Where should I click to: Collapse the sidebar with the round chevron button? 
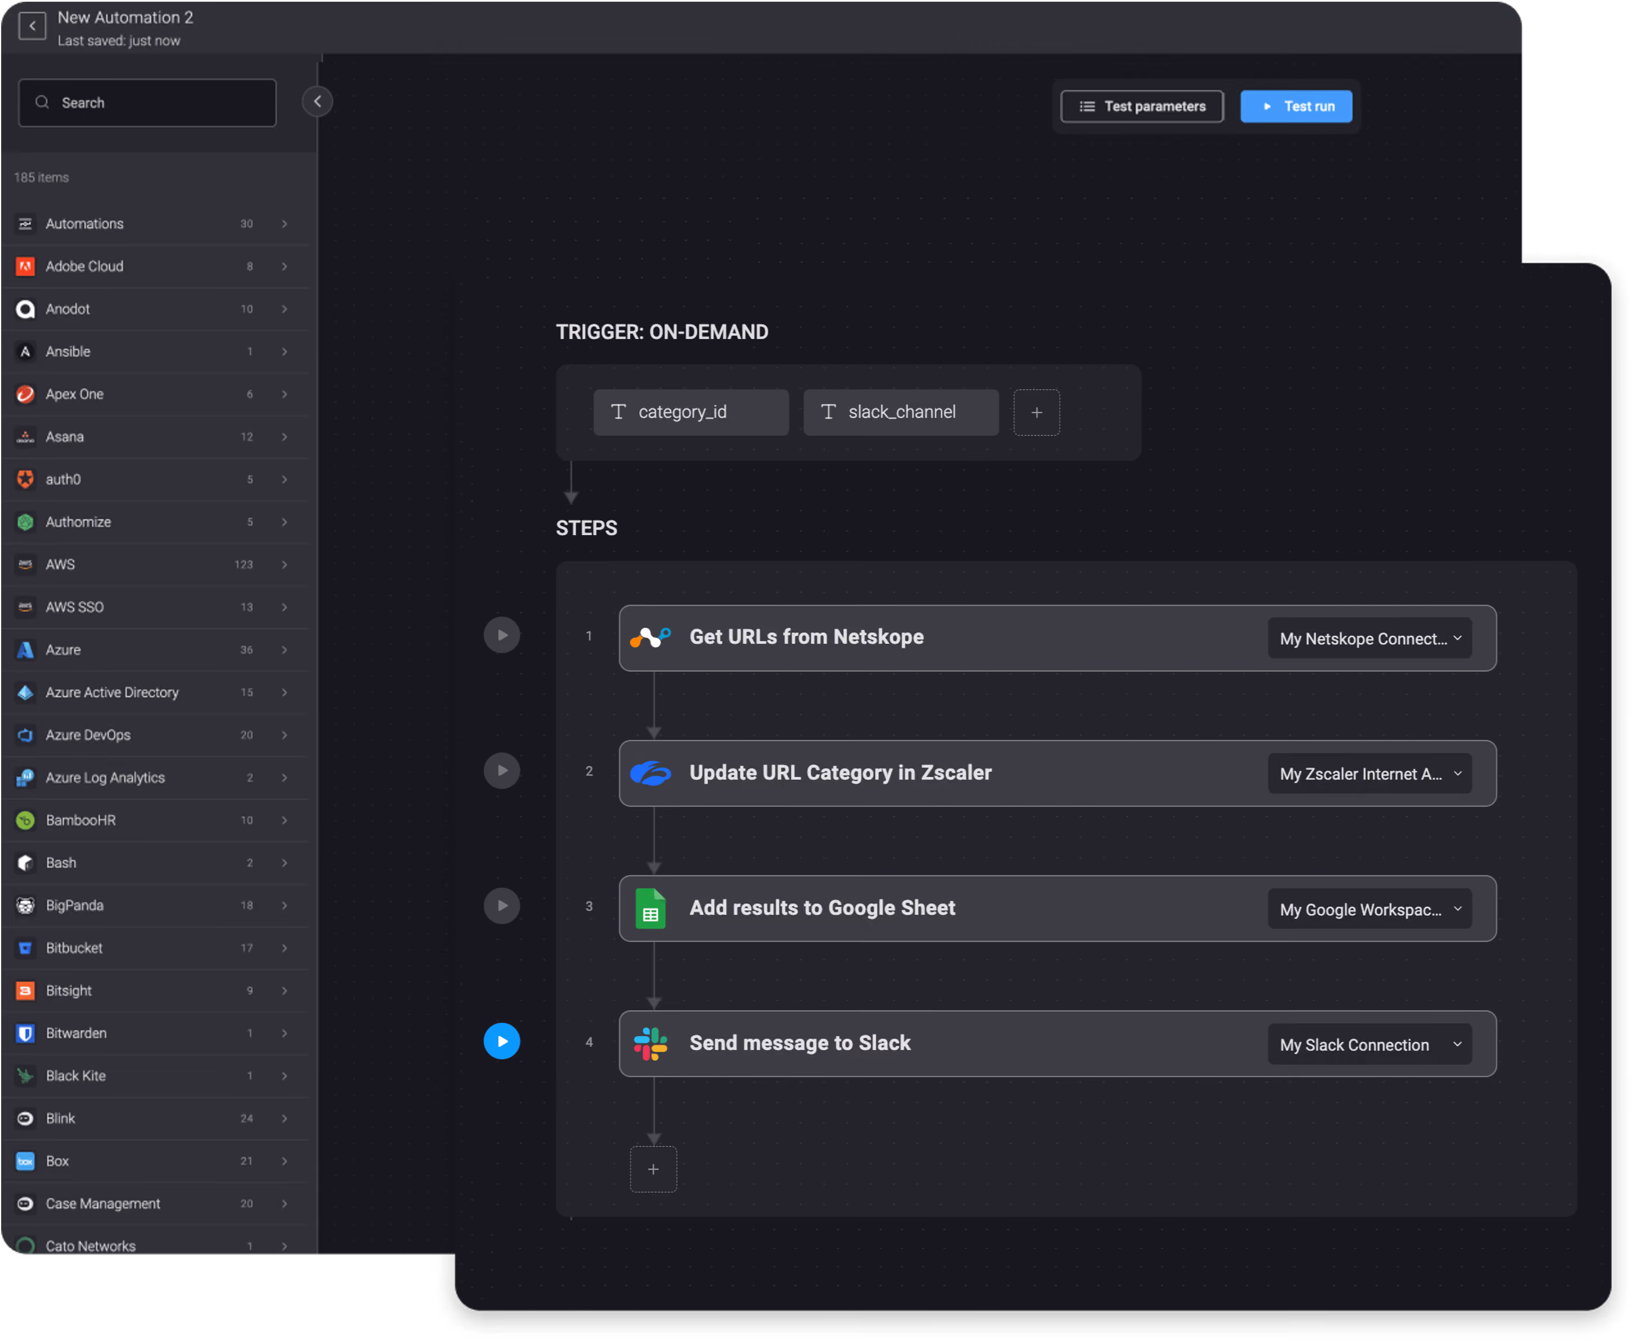pos(317,101)
